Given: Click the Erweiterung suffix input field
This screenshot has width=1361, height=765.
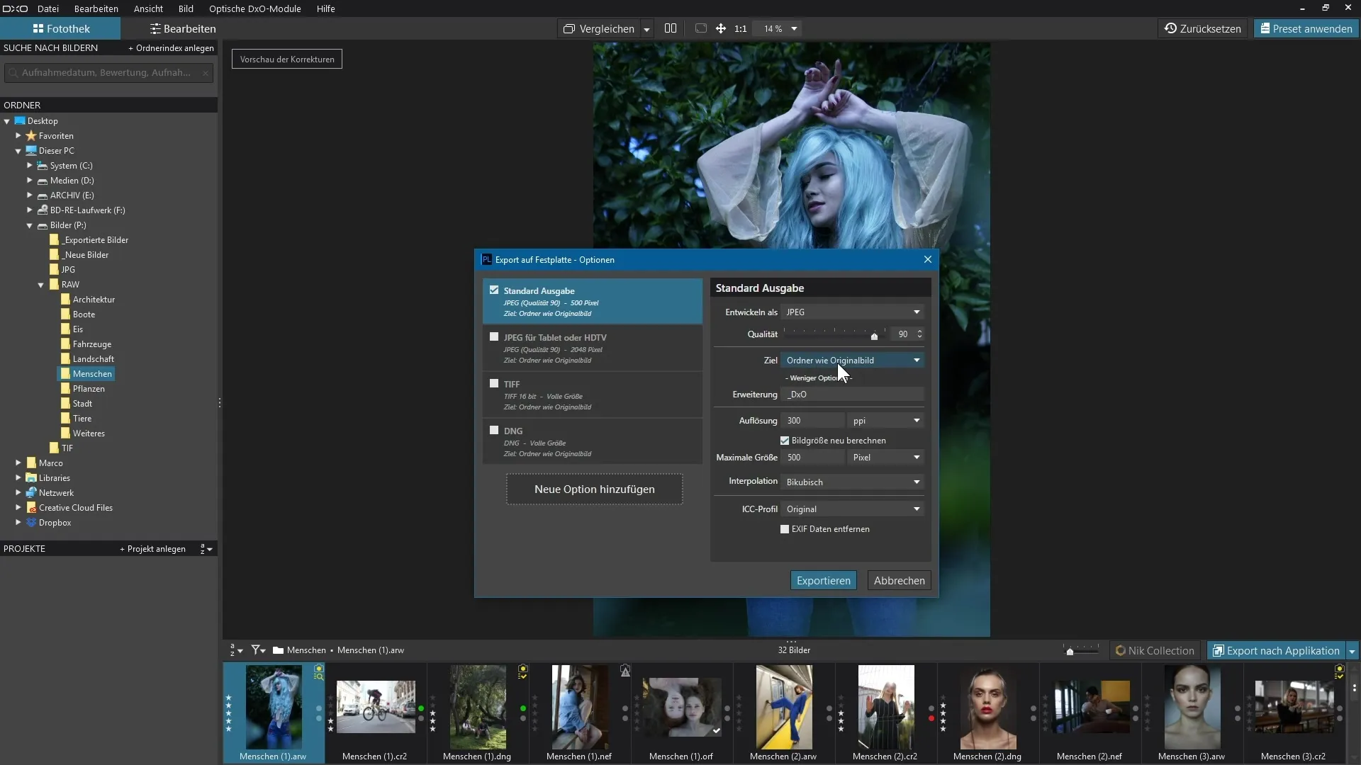Looking at the screenshot, I should tap(853, 395).
